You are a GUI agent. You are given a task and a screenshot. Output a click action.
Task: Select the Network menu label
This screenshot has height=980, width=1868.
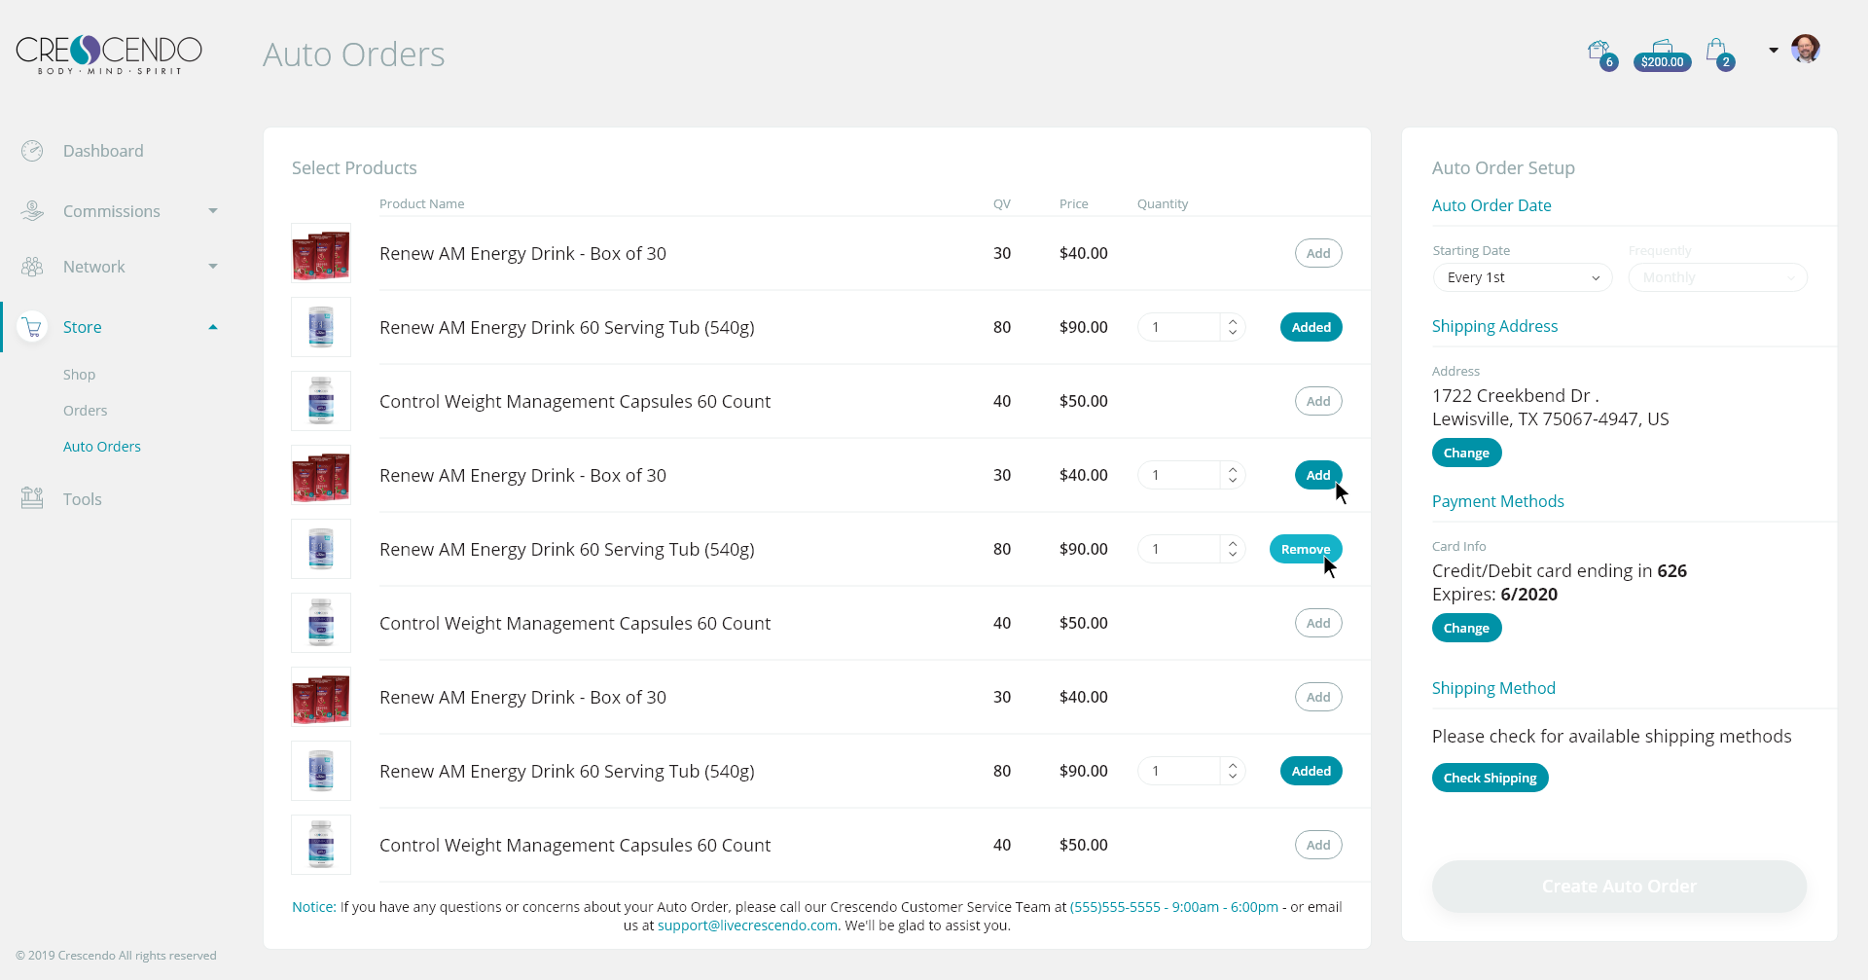click(x=94, y=267)
